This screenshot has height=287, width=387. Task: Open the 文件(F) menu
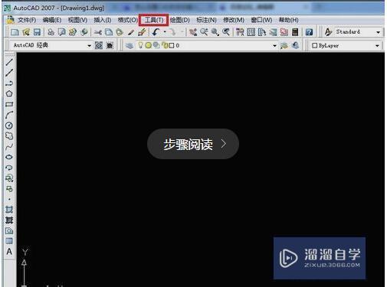(x=27, y=20)
